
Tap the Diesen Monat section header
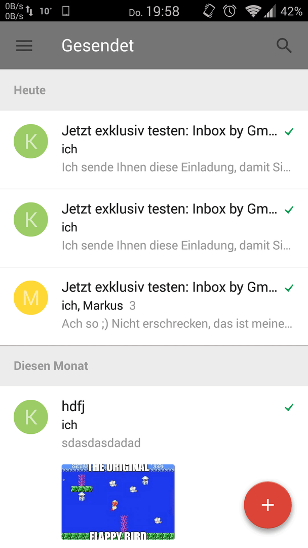[x=154, y=365]
